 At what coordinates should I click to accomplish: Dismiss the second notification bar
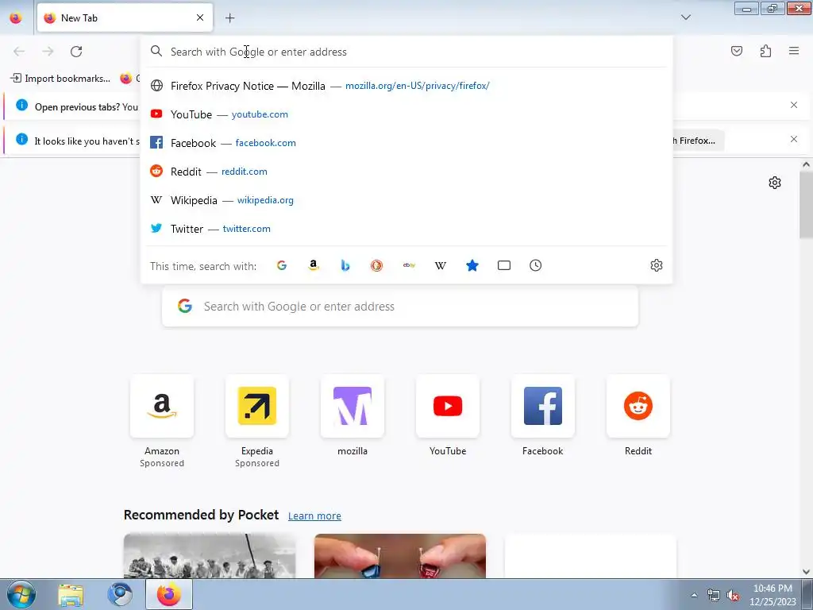(794, 140)
